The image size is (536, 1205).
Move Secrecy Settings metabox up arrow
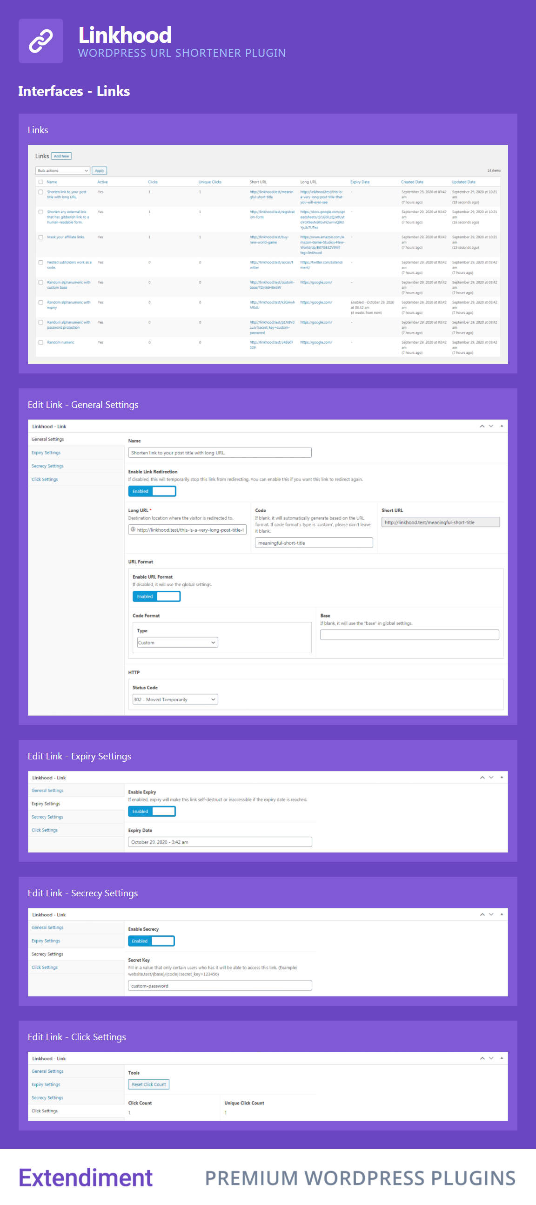tap(482, 914)
